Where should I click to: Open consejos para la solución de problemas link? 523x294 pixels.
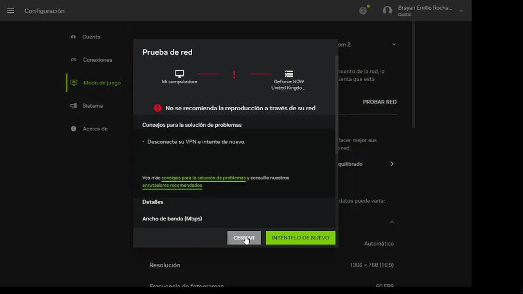pyautogui.click(x=204, y=178)
